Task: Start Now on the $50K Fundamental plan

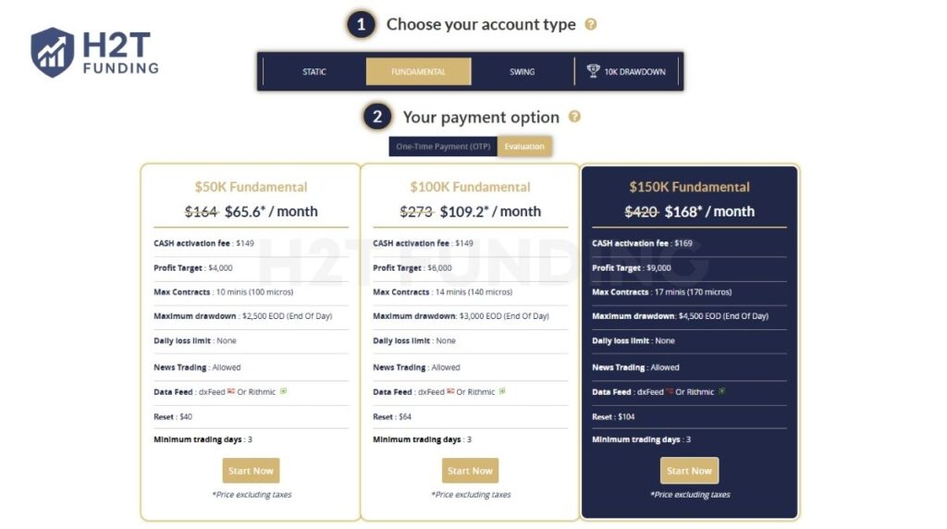Action: pos(251,471)
